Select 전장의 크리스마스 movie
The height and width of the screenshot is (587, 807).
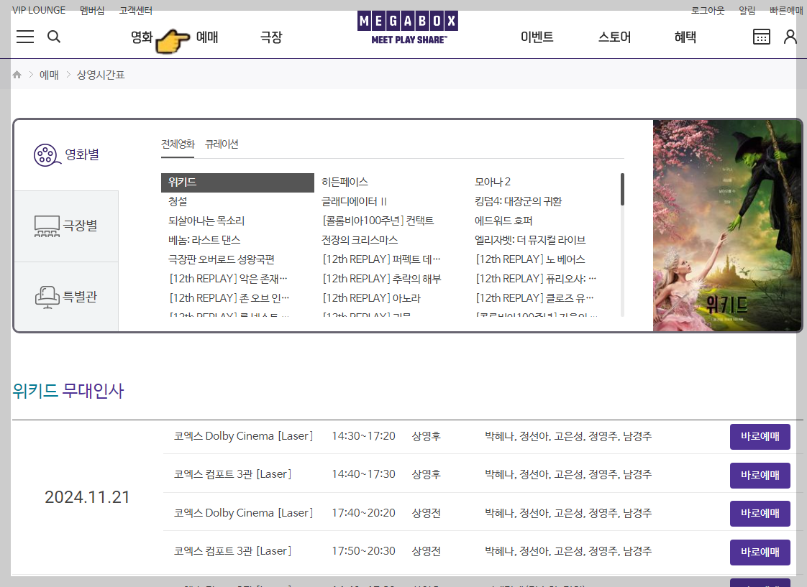[x=360, y=240]
